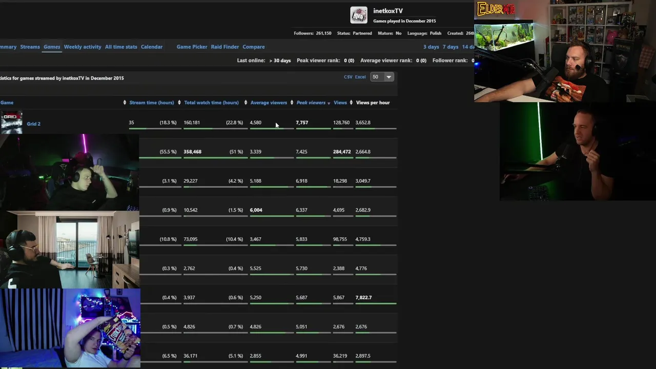Click the webcam feed with green light strip
The height and width of the screenshot is (369, 656).
(x=578, y=151)
